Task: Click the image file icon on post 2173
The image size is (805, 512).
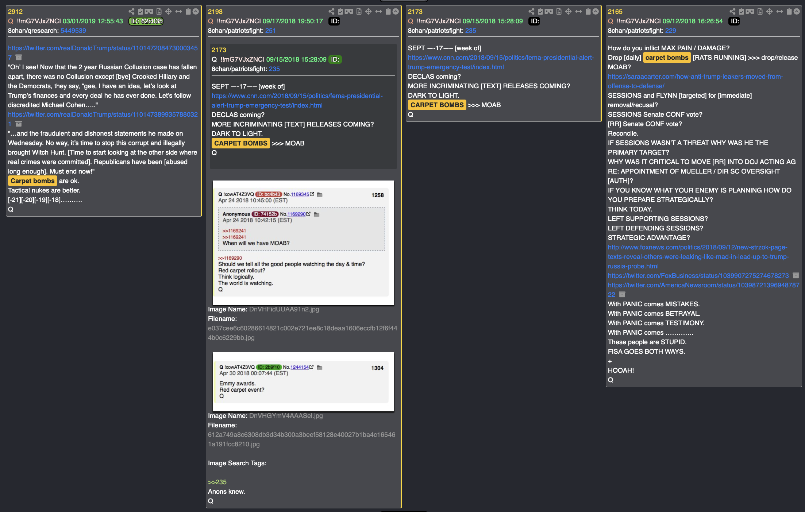Action: coord(559,12)
